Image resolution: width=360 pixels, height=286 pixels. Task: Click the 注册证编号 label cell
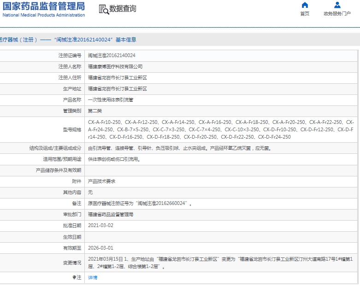pos(70,56)
